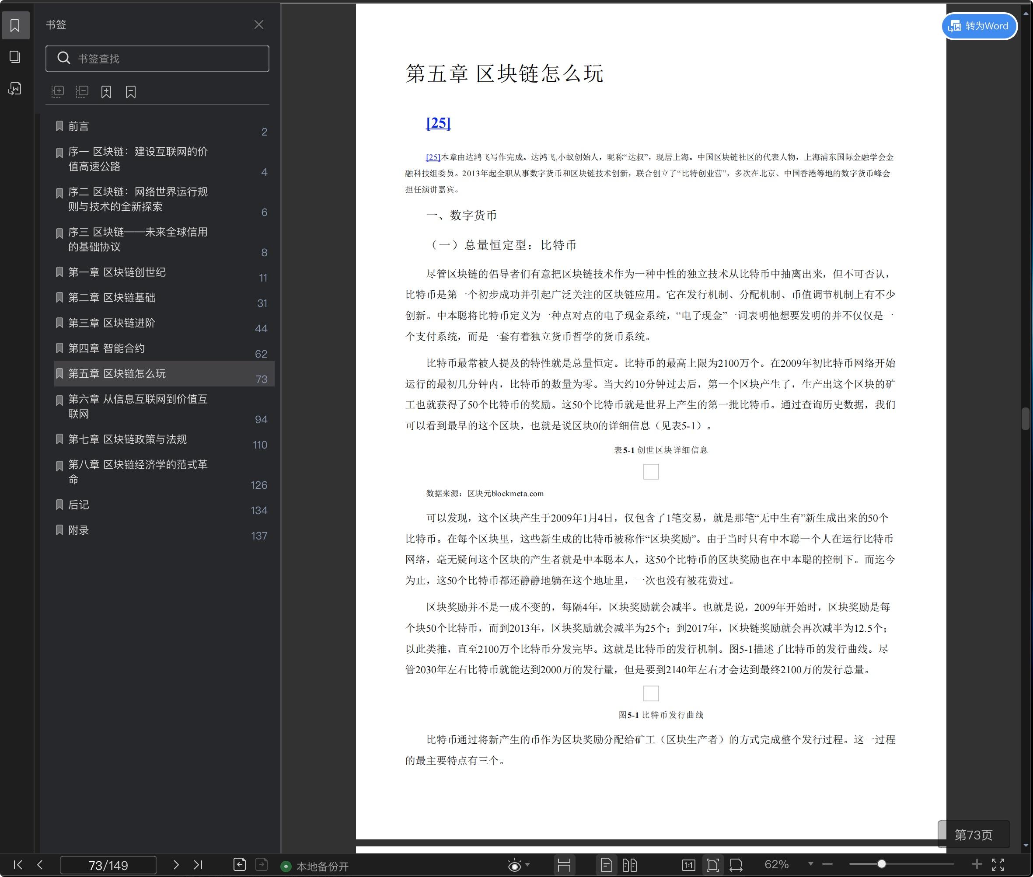Click the heading 第五章 区块链怎么玩 in the page
The height and width of the screenshot is (877, 1033).
coord(504,74)
